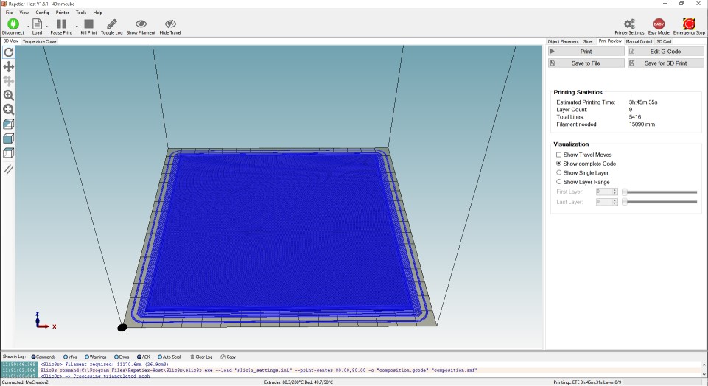Select Show Layer Range option
This screenshot has height=386, width=708.
(x=558, y=181)
